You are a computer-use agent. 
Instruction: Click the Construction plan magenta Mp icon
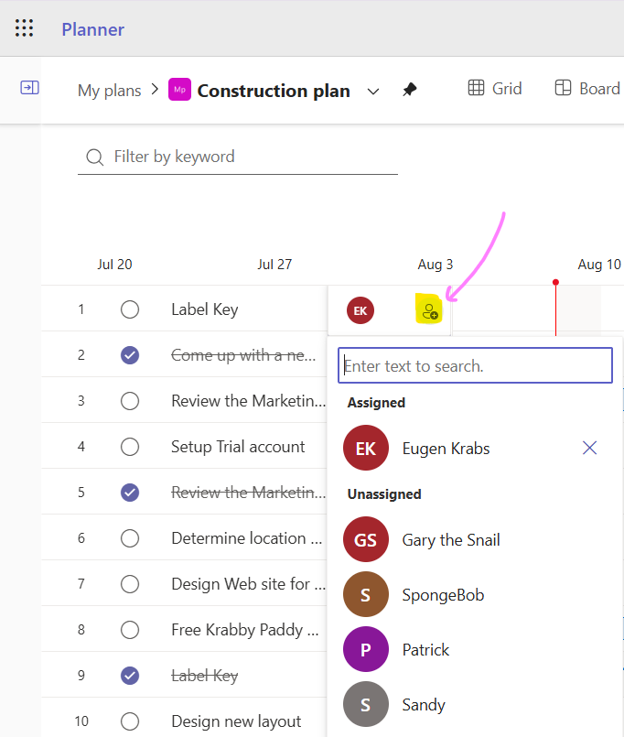pos(179,90)
